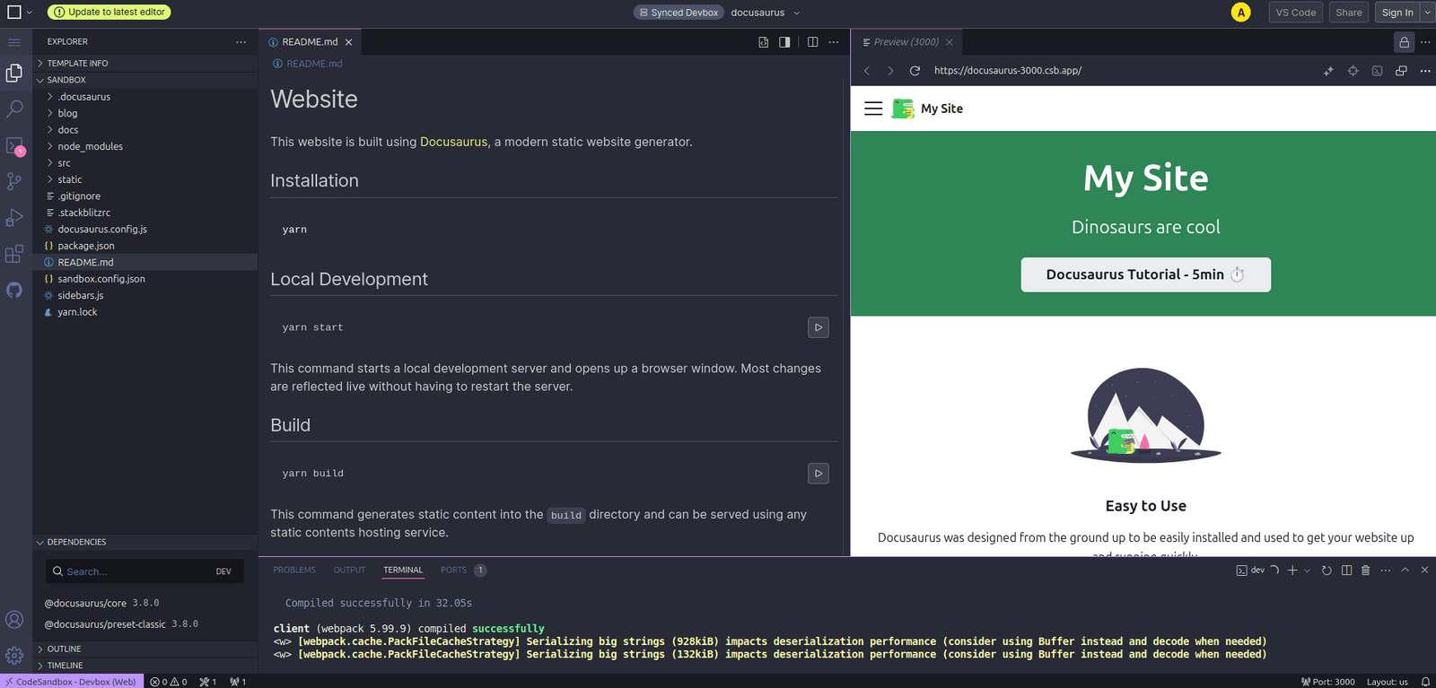Image resolution: width=1436 pixels, height=688 pixels.
Task: Select the Preview (3000) tab
Action: coord(906,42)
